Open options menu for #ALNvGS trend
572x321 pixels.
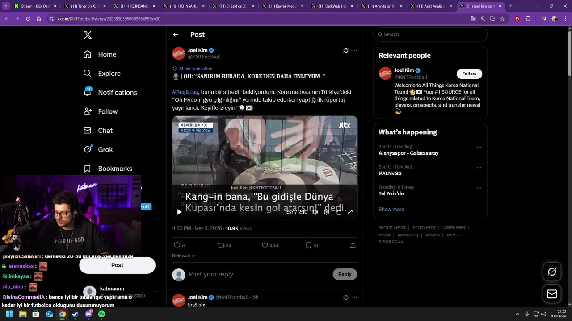click(x=479, y=168)
